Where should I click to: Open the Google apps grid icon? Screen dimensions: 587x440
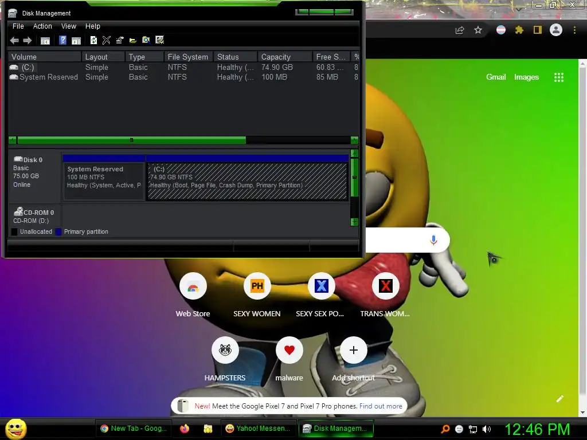558,77
